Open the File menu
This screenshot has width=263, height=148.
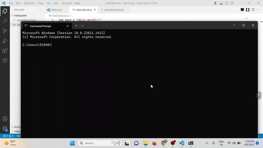click(11, 3)
